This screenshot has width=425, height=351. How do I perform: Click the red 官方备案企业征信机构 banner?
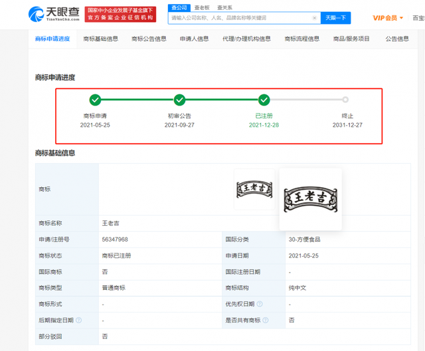click(x=120, y=15)
